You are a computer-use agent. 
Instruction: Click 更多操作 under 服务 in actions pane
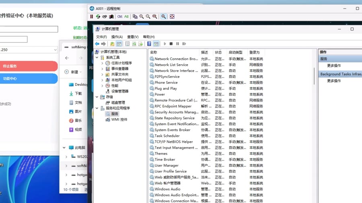click(334, 66)
